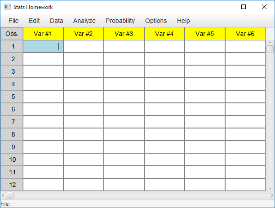
Task: Click the Stats Homework app icon in title bar
Action: pyautogui.click(x=7, y=7)
